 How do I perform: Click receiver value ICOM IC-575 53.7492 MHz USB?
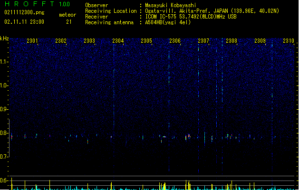[x=191, y=17]
